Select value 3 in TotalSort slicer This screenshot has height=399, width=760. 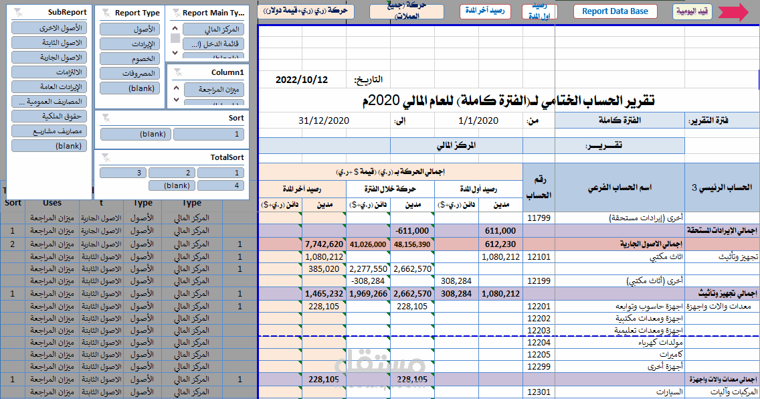tap(122, 173)
